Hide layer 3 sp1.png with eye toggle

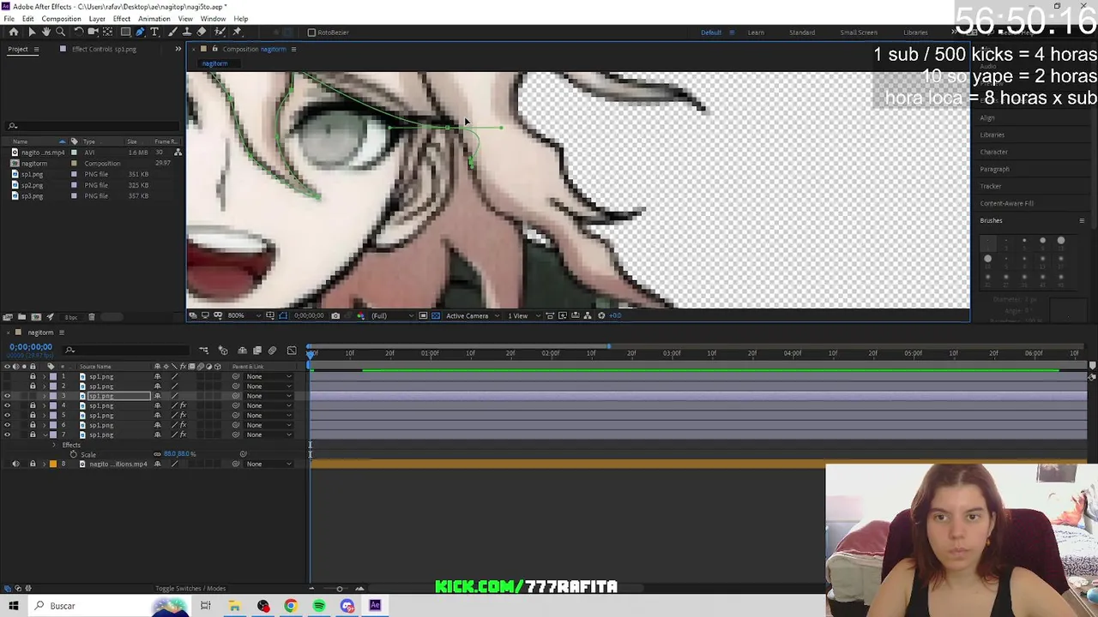pos(8,396)
